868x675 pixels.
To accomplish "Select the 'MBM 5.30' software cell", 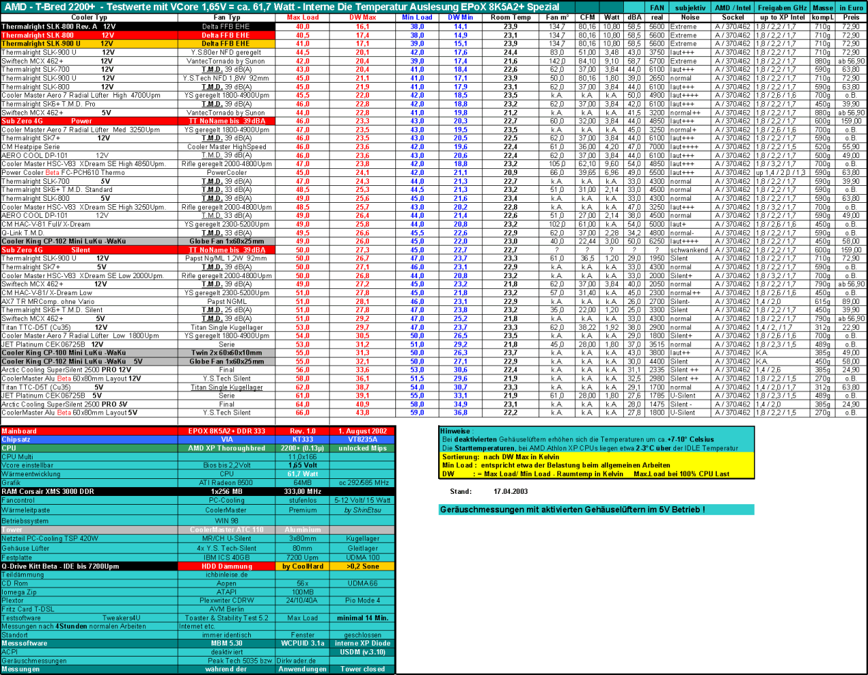I will pyautogui.click(x=227, y=643).
